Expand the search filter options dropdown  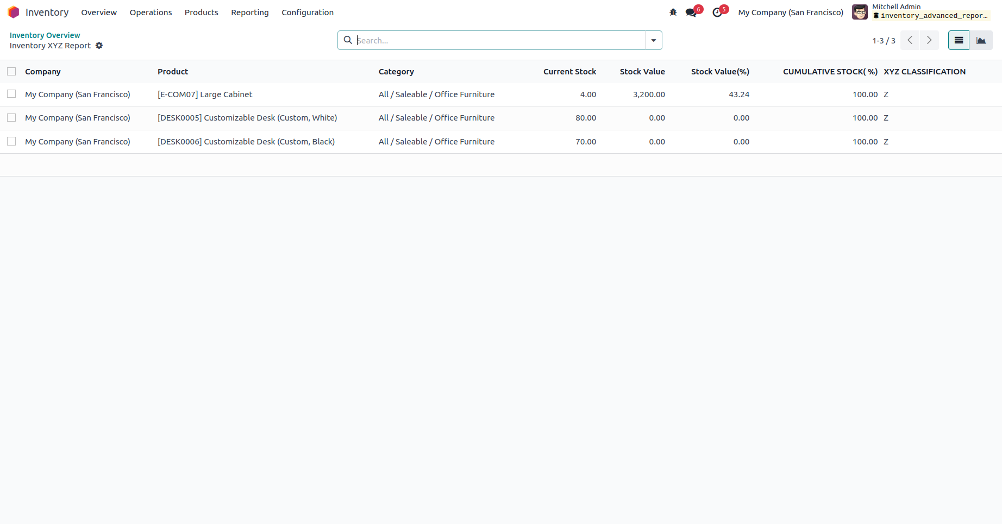(653, 40)
